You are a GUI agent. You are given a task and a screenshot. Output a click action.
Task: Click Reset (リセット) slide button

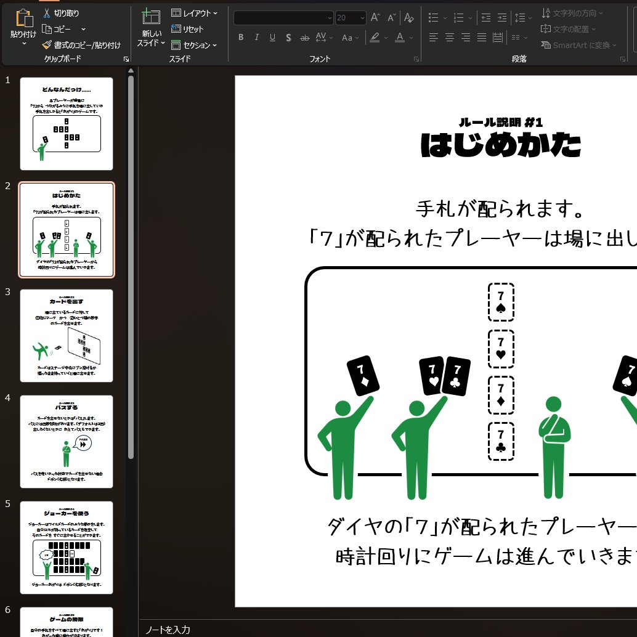(x=188, y=29)
